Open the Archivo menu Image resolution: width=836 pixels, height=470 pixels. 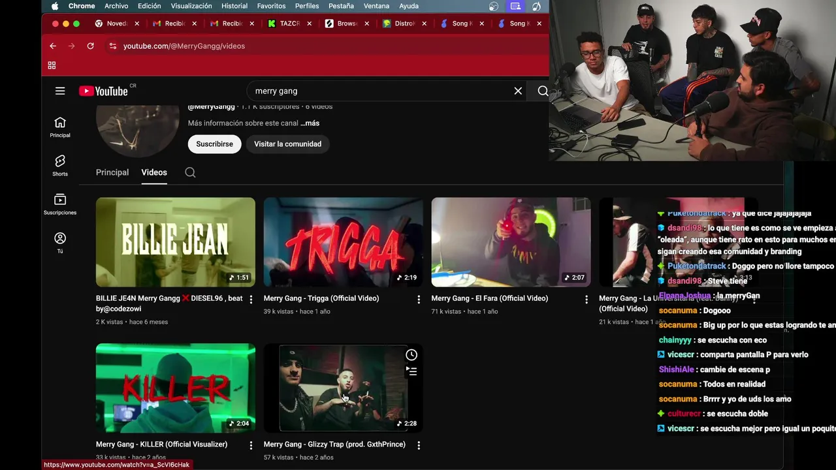116,6
